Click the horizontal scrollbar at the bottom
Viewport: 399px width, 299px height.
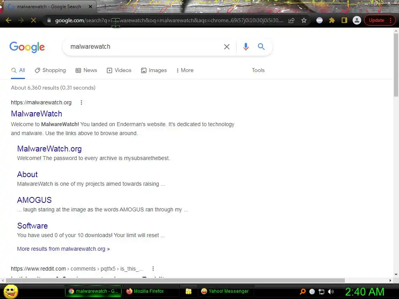175,280
